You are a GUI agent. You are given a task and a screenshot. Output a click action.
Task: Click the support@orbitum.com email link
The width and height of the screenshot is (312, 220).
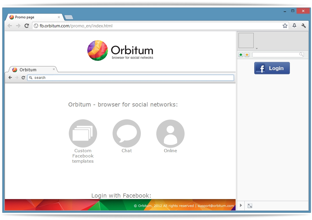tap(216, 206)
